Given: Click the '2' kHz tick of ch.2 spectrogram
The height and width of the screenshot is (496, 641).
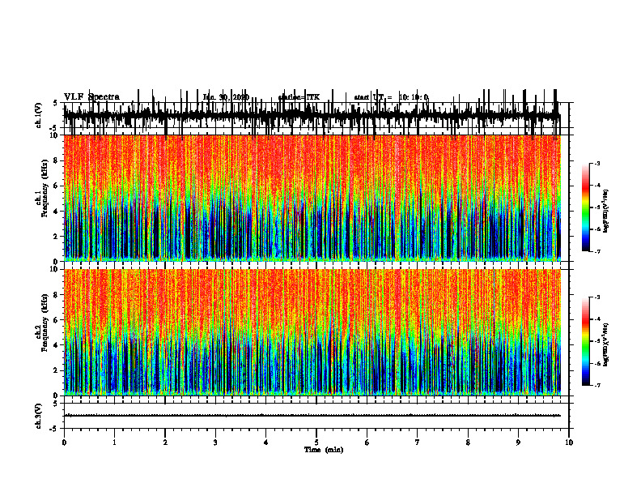Looking at the screenshot, I should coord(57,370).
